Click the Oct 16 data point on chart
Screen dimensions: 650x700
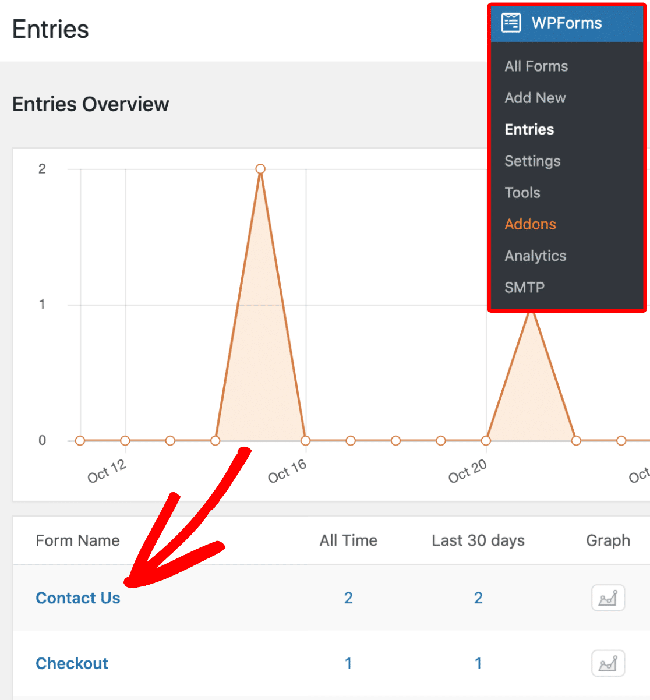306,441
